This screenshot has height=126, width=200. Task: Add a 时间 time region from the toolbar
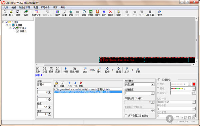point(91,13)
